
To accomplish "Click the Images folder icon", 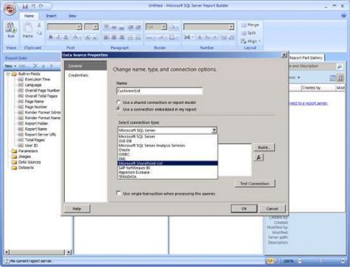I will click(15, 156).
